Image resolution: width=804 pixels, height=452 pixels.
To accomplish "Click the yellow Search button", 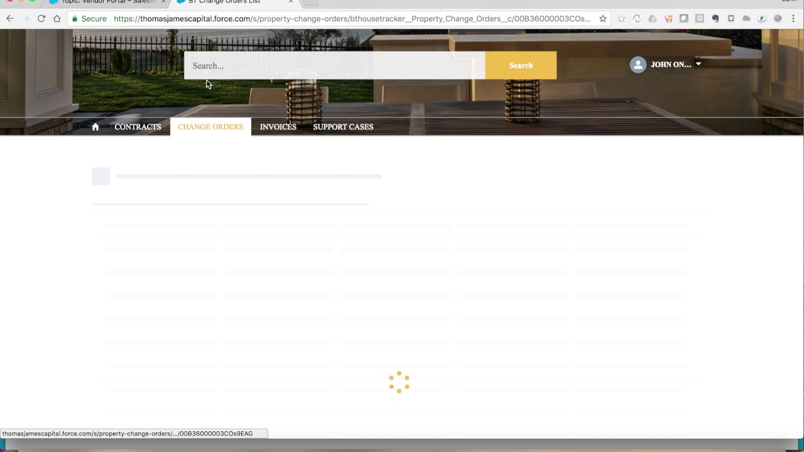I will (x=521, y=65).
